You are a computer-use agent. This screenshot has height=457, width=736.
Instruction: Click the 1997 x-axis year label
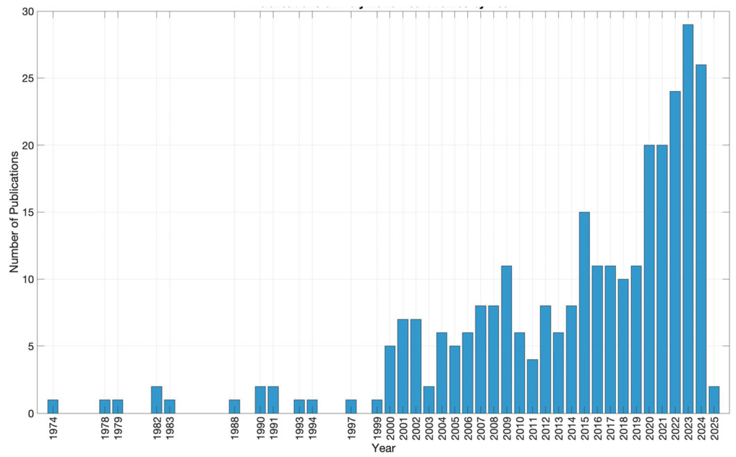click(x=351, y=428)
